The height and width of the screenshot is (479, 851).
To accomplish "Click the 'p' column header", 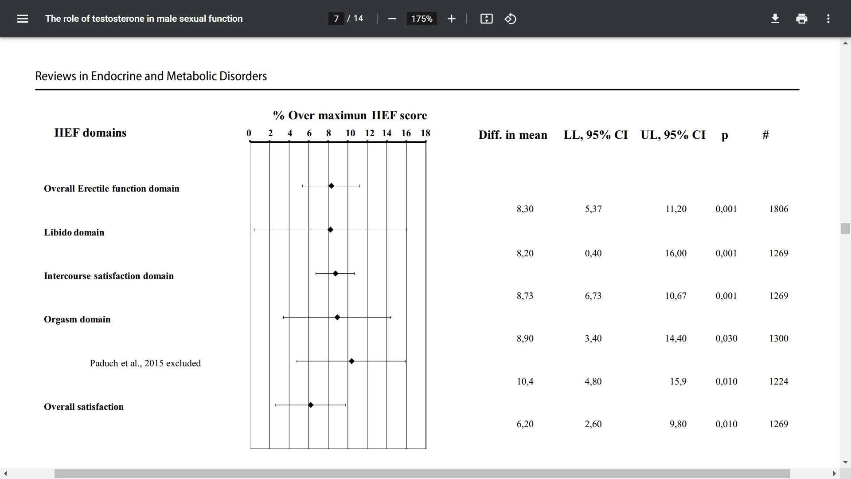I will [x=725, y=136].
